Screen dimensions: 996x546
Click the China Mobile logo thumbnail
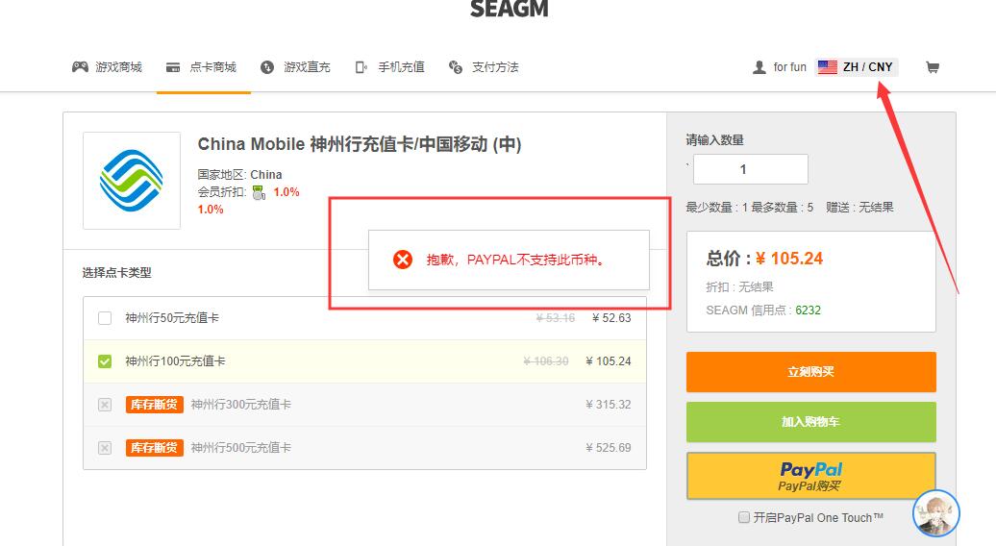click(x=132, y=181)
